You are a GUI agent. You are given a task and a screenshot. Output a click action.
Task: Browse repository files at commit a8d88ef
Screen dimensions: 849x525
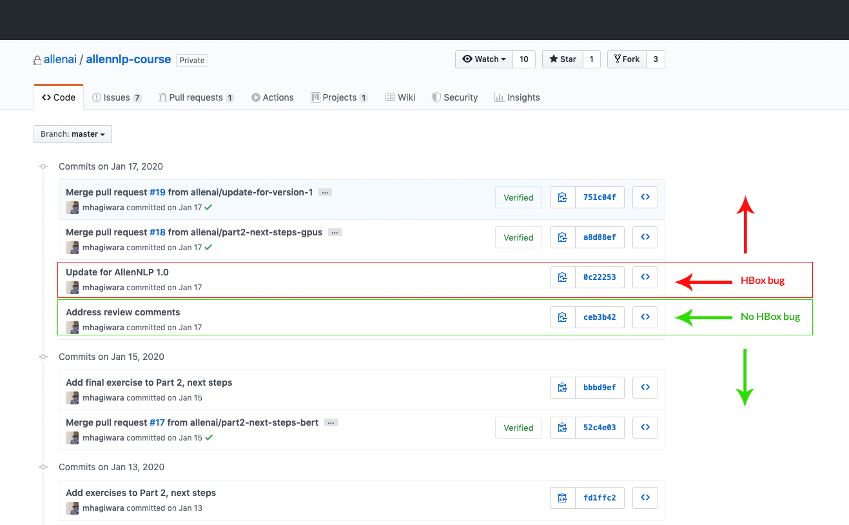click(x=645, y=237)
